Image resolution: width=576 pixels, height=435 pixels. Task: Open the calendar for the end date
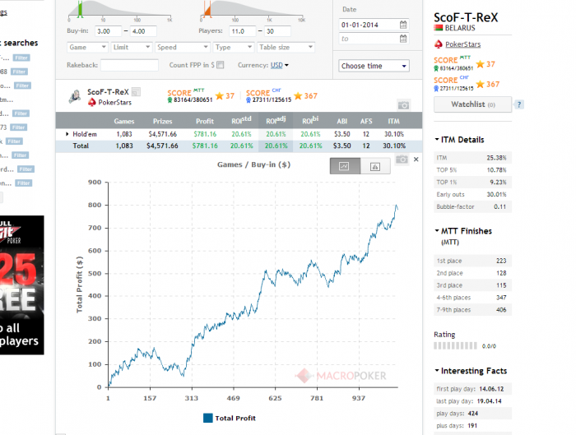[403, 39]
